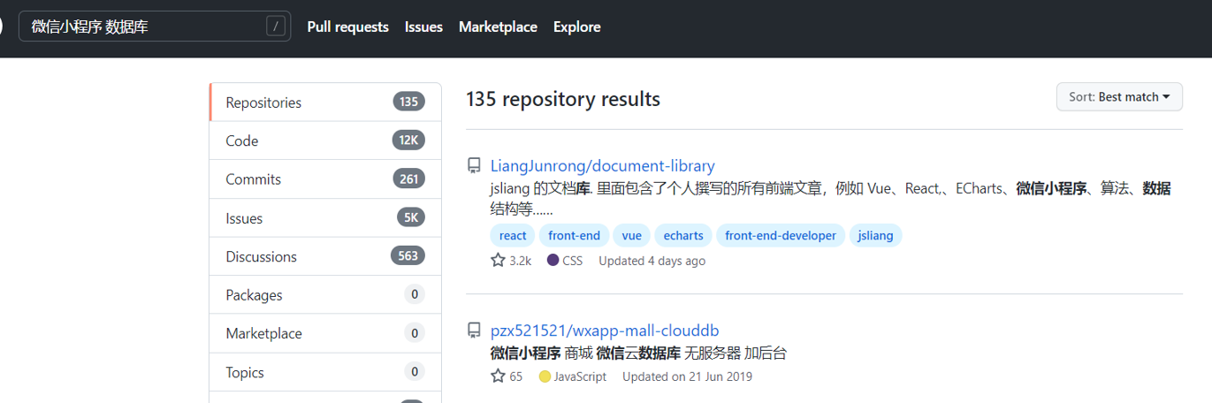Click the front-end topic tag
The width and height of the screenshot is (1212, 403).
(574, 235)
